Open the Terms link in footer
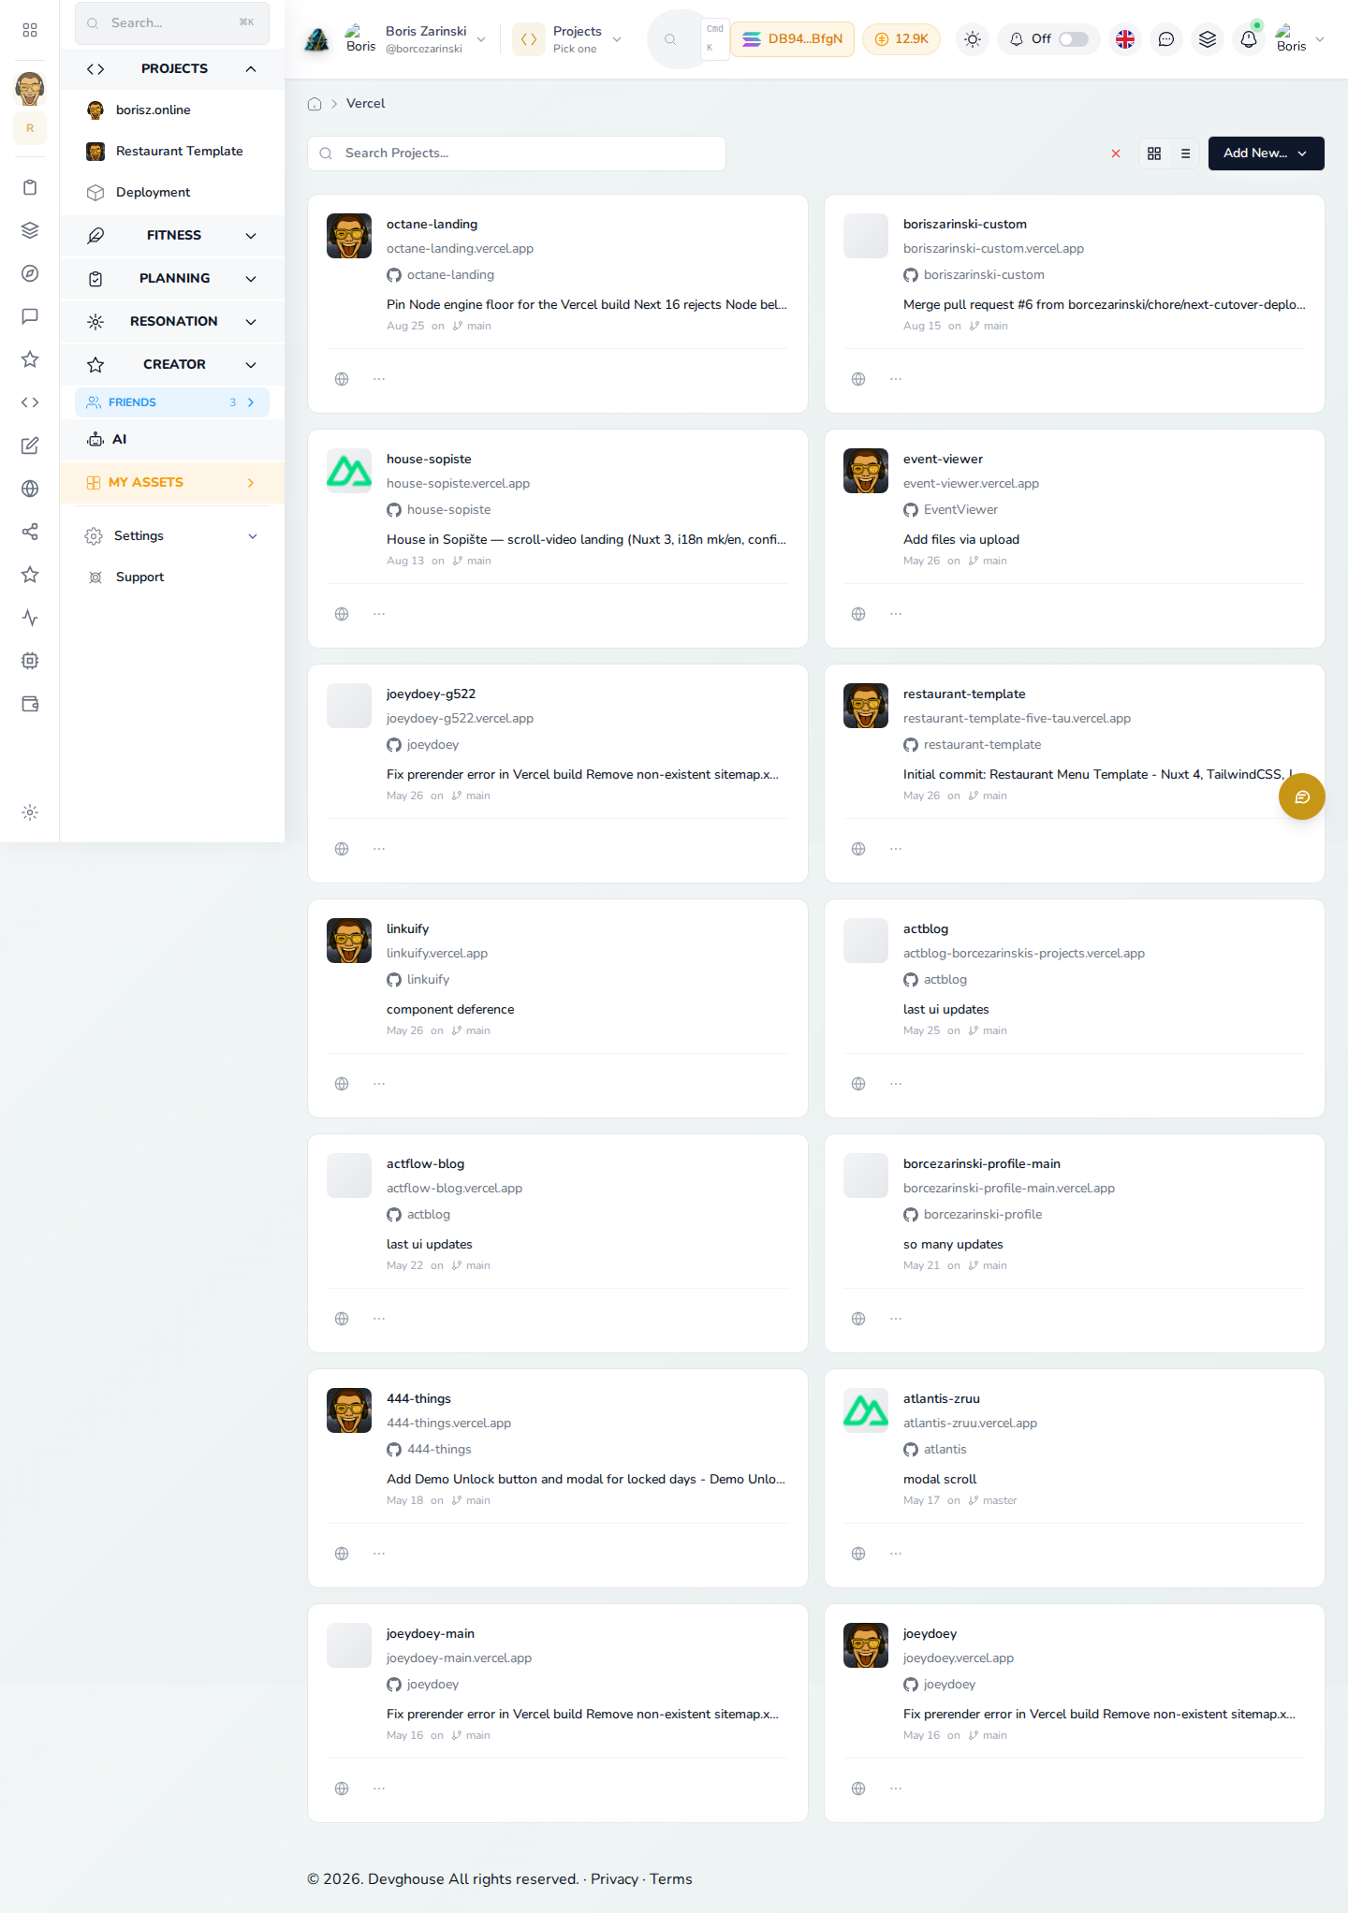Image resolution: width=1348 pixels, height=1913 pixels. click(x=671, y=1879)
